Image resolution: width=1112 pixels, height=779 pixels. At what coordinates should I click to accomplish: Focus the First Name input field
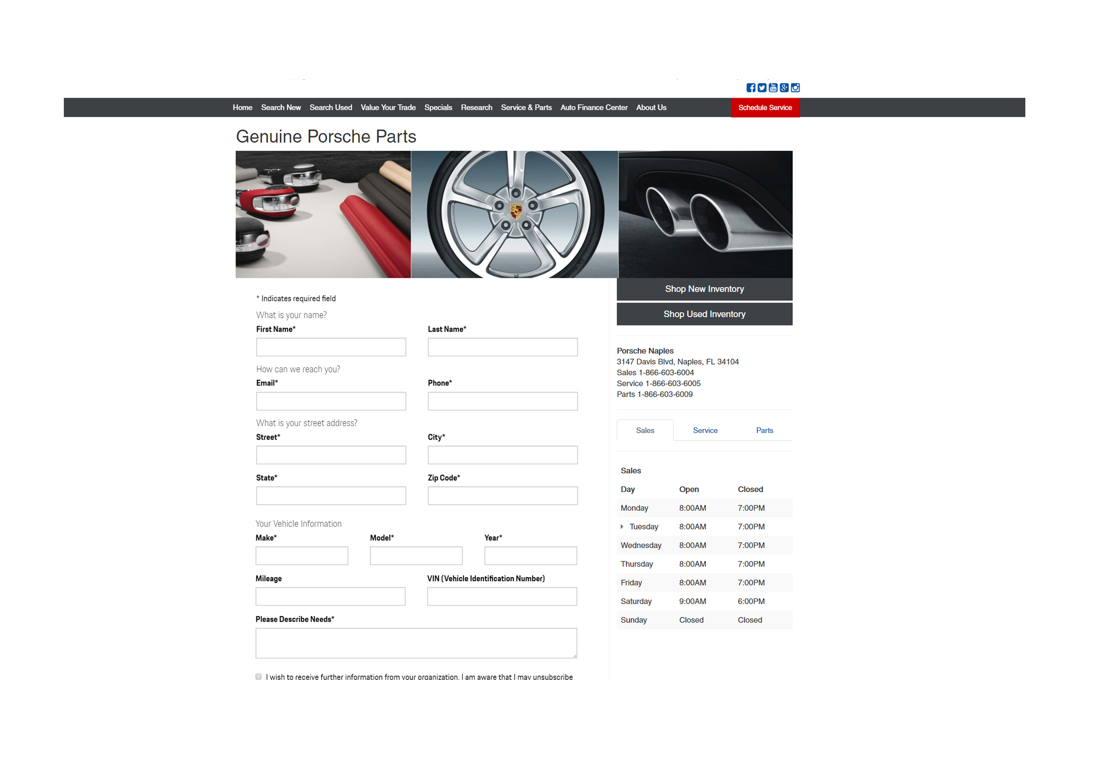[331, 347]
